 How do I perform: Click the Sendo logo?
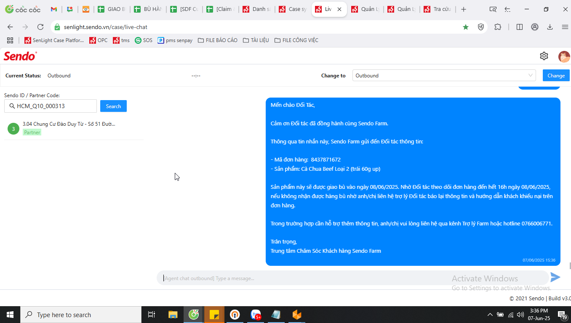click(20, 56)
